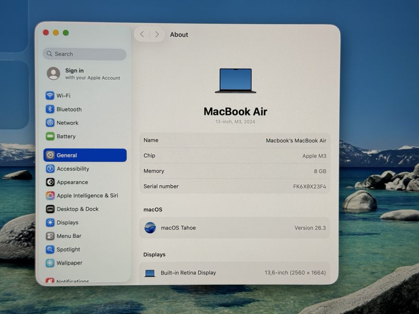Click the "Serial number" label

pyautogui.click(x=161, y=186)
